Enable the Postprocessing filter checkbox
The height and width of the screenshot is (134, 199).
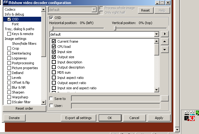pos(9,63)
